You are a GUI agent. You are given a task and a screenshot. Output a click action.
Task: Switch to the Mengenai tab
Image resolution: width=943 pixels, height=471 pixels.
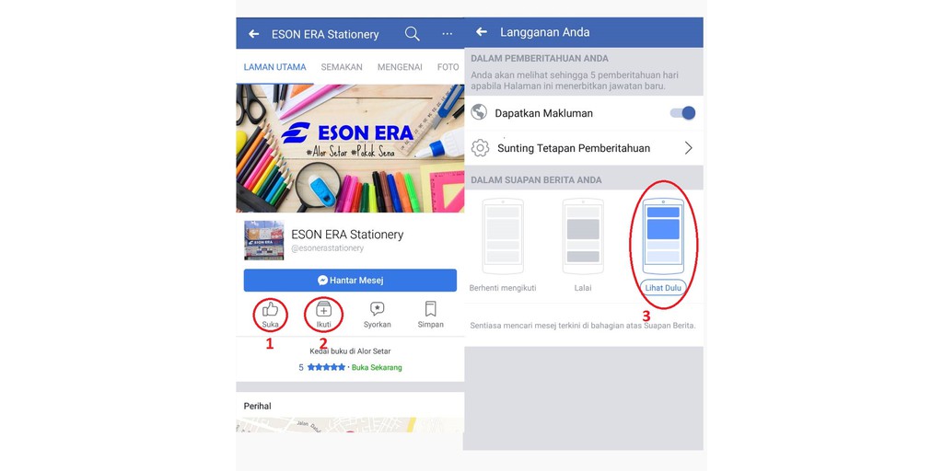400,67
